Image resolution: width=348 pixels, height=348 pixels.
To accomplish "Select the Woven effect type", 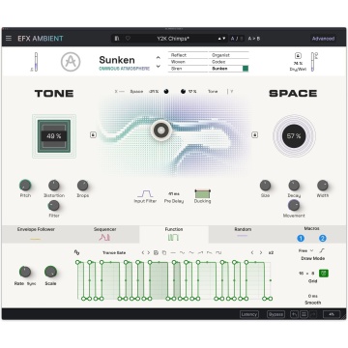I will (x=188, y=62).
